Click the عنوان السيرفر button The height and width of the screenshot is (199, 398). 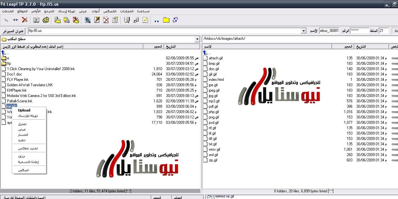(13, 31)
